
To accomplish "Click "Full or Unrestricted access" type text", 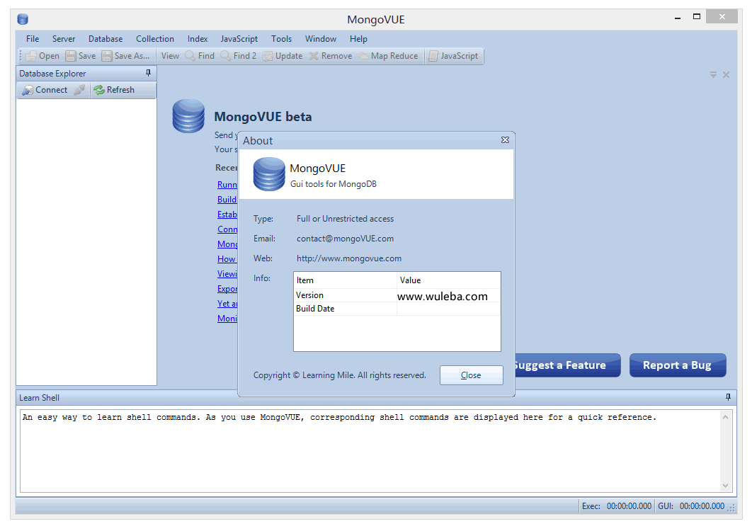I will 346,219.
